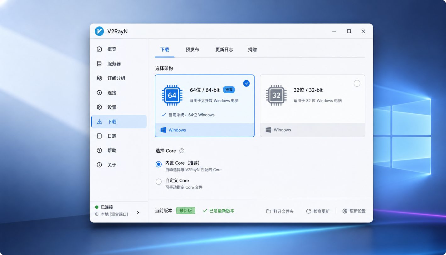
Task: Click the home icon beside 概览
Action: click(99, 49)
